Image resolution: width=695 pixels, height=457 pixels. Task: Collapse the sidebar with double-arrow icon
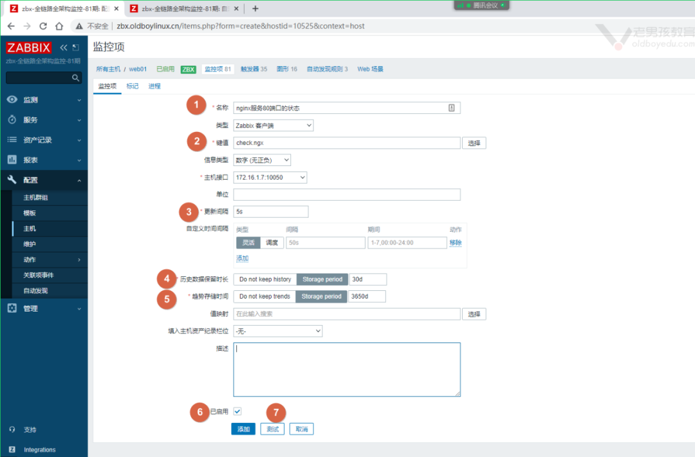click(x=64, y=48)
